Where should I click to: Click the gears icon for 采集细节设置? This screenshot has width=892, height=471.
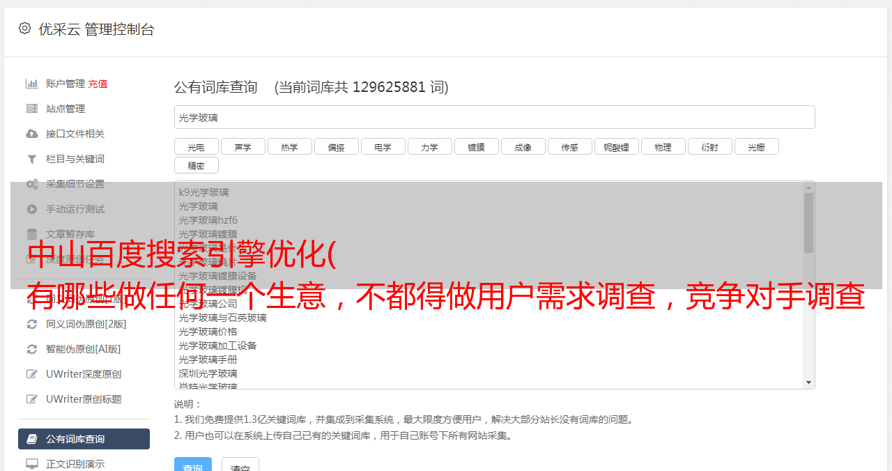[32, 184]
